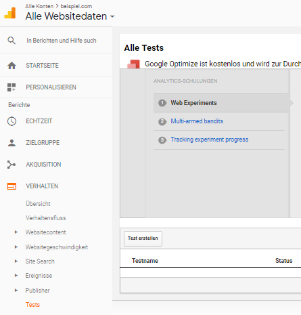
Task: Expand the Websitegeschwindigkeit submenu
Action: point(16,247)
